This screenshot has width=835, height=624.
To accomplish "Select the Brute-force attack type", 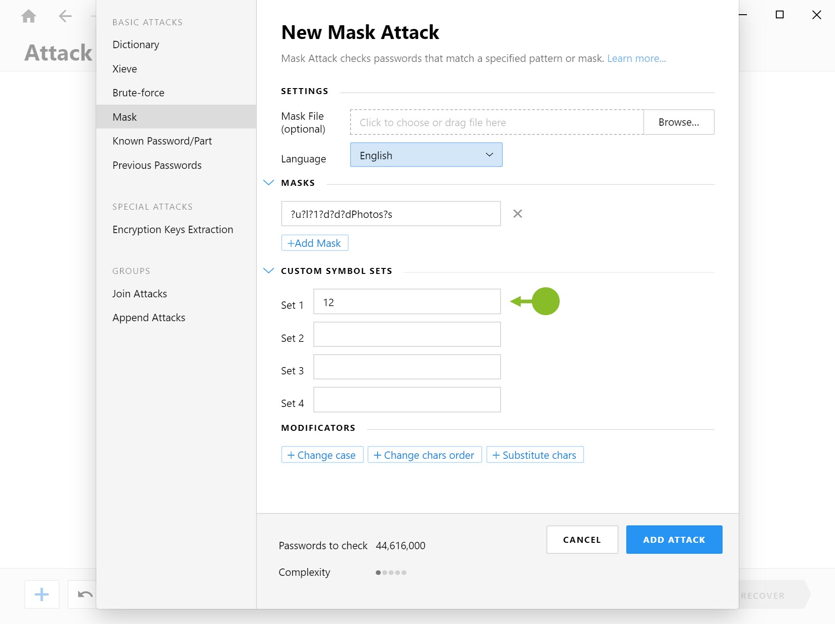I will tap(138, 92).
